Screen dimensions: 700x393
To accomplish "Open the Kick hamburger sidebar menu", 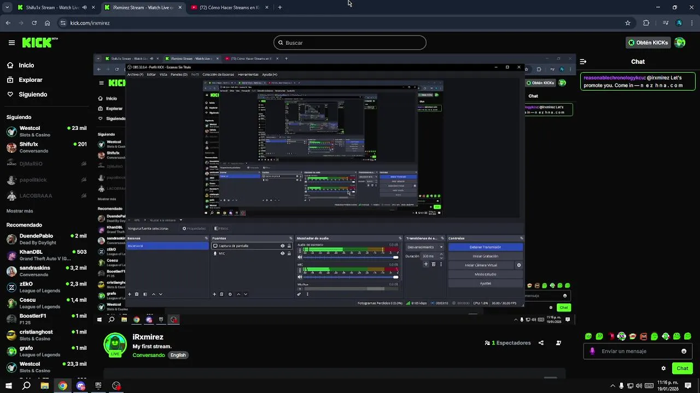I will (11, 43).
